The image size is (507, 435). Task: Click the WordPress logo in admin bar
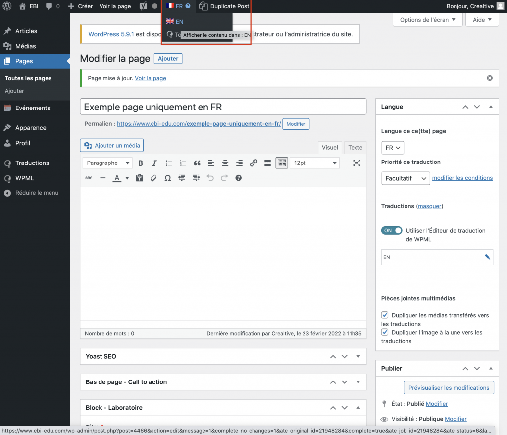7,6
